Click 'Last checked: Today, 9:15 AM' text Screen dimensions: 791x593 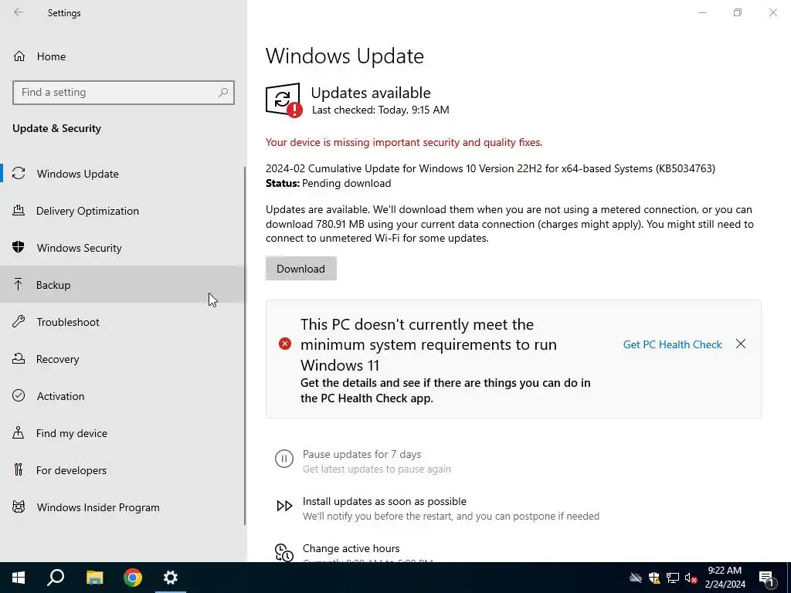point(380,110)
